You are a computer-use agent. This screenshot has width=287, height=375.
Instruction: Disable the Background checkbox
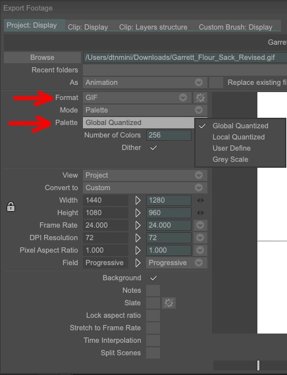(153, 278)
